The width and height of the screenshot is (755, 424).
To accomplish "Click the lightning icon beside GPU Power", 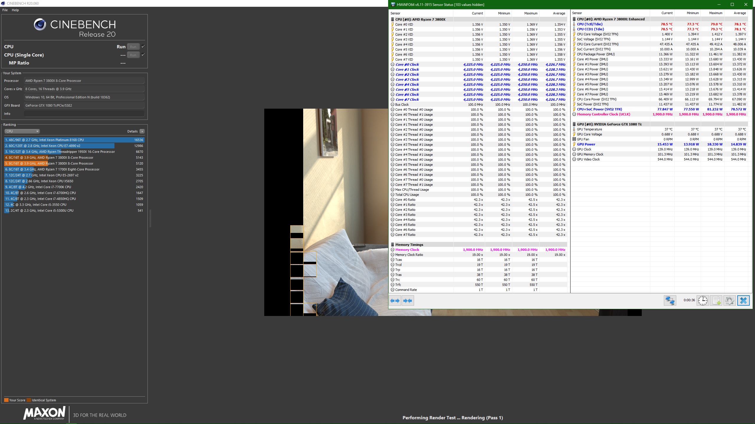I will point(574,144).
